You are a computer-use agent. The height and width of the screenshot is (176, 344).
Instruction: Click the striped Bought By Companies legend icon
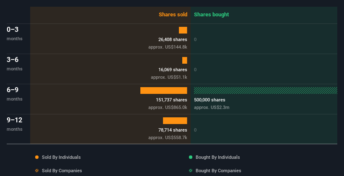tap(191, 171)
